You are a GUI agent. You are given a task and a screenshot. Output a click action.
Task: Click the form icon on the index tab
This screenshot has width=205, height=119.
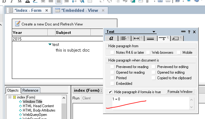click(x=11, y=10)
